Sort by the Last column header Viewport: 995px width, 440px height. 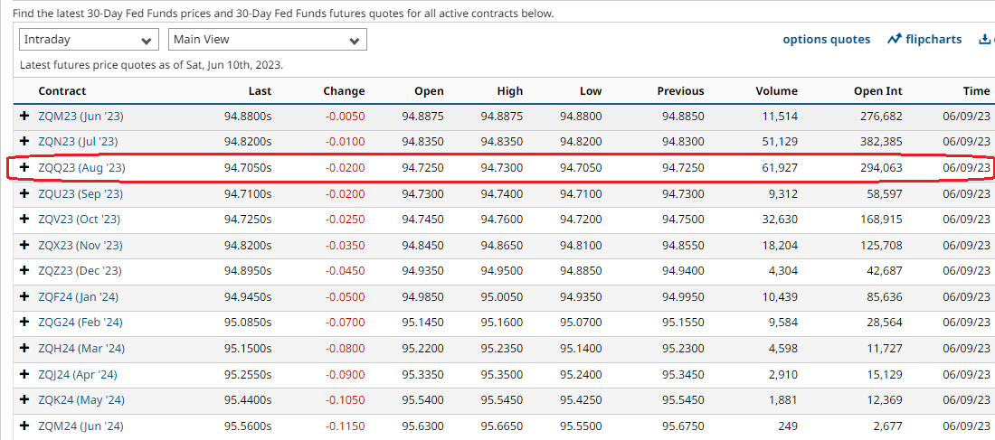[260, 91]
